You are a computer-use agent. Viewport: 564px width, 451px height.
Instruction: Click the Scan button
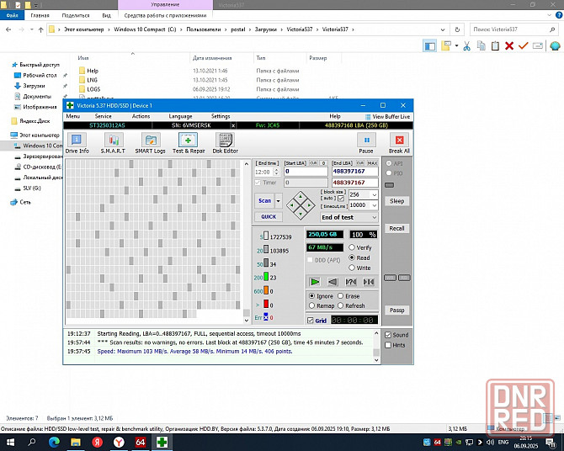pos(264,201)
